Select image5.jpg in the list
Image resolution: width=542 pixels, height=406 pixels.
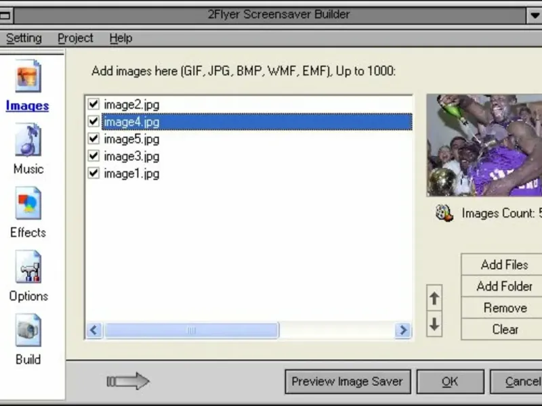pyautogui.click(x=131, y=139)
